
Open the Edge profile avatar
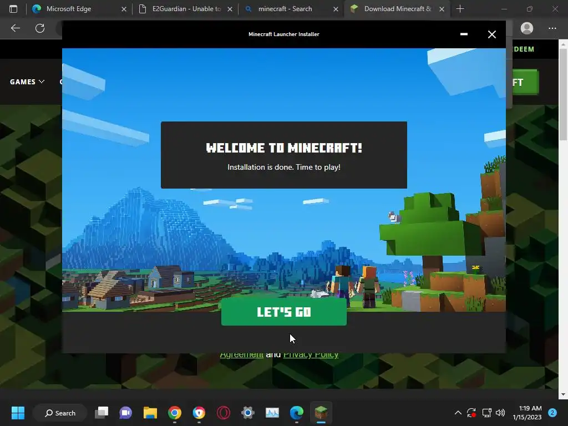[527, 28]
